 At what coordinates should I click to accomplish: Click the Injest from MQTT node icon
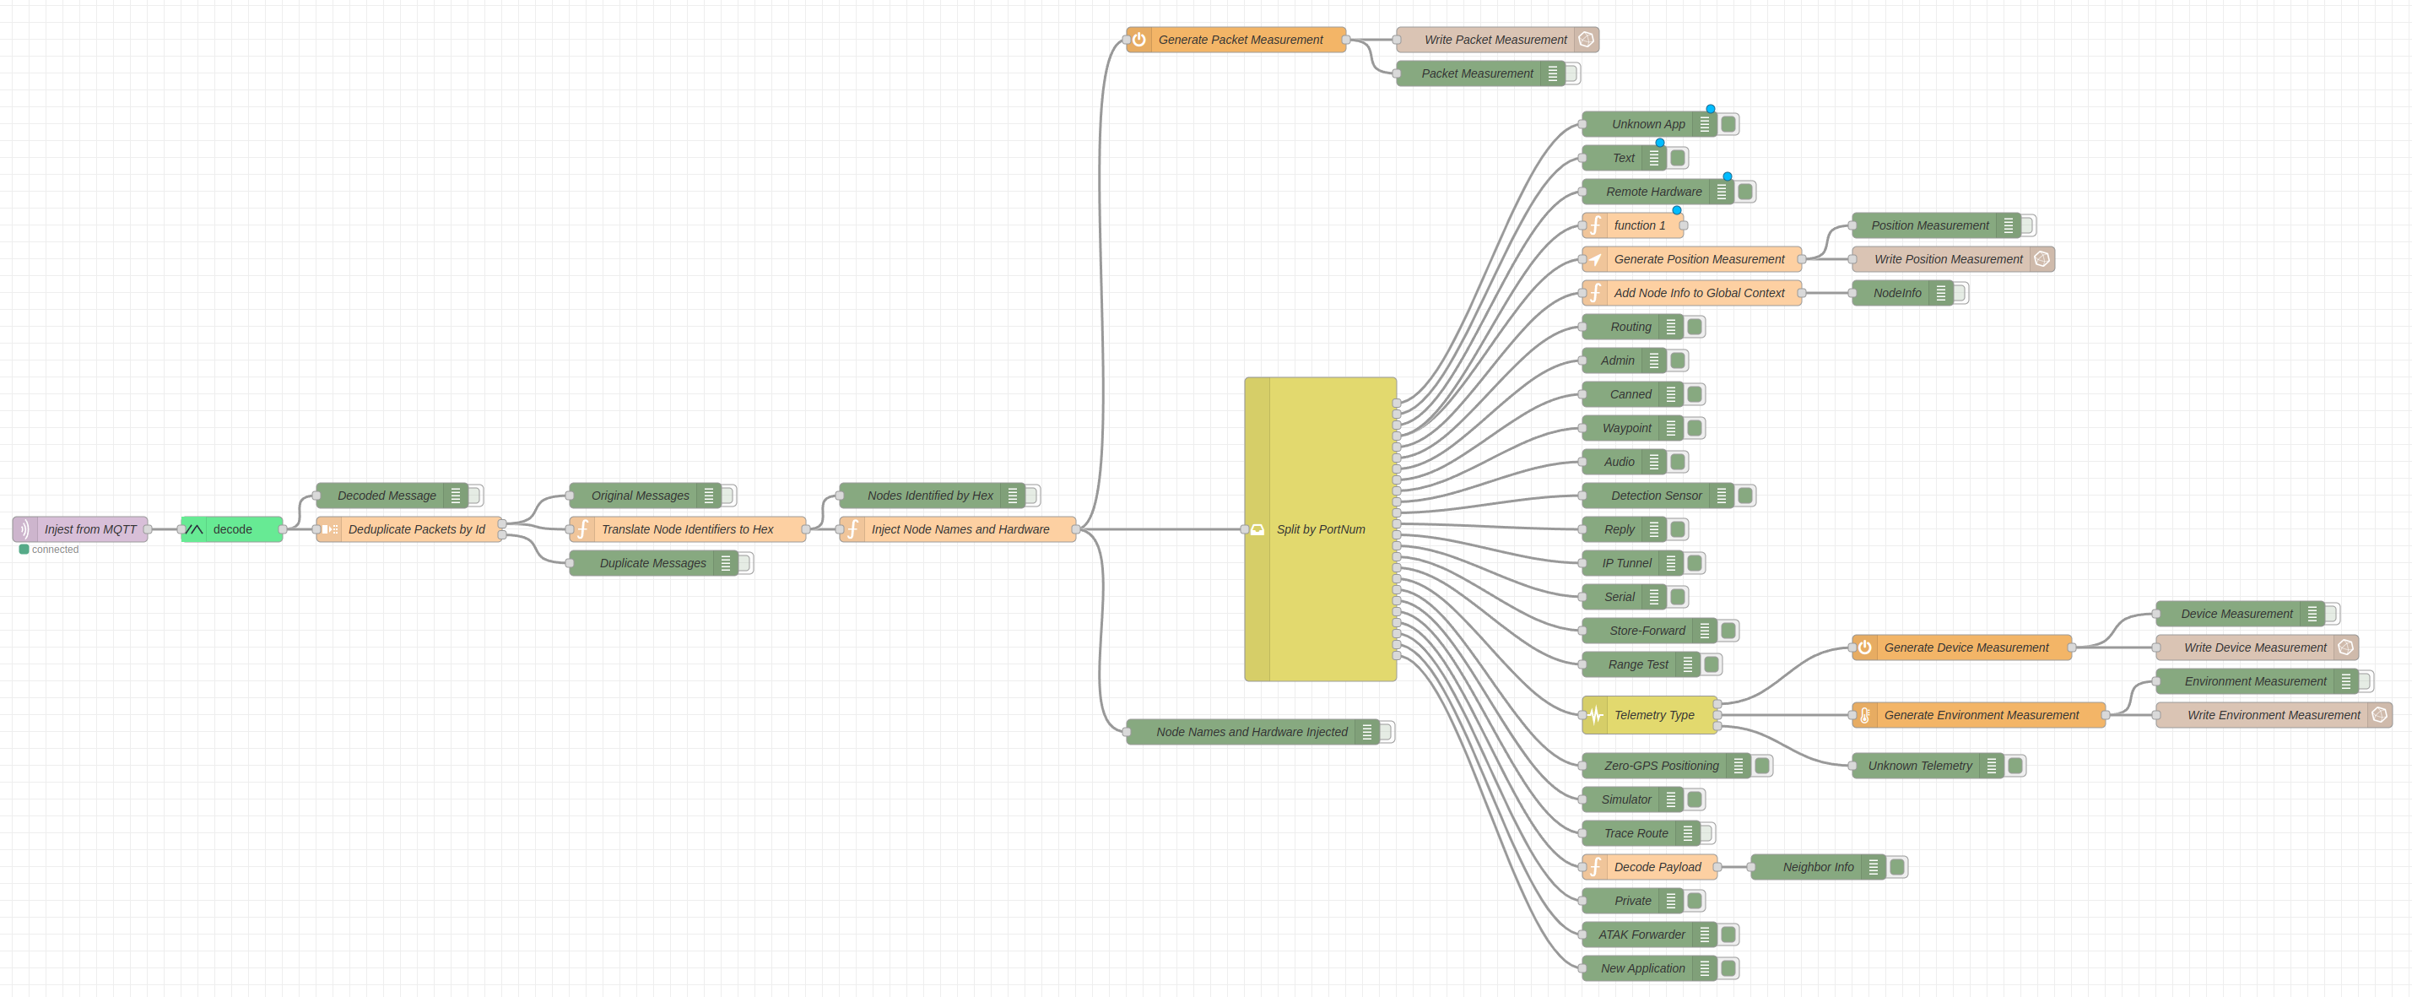25,529
